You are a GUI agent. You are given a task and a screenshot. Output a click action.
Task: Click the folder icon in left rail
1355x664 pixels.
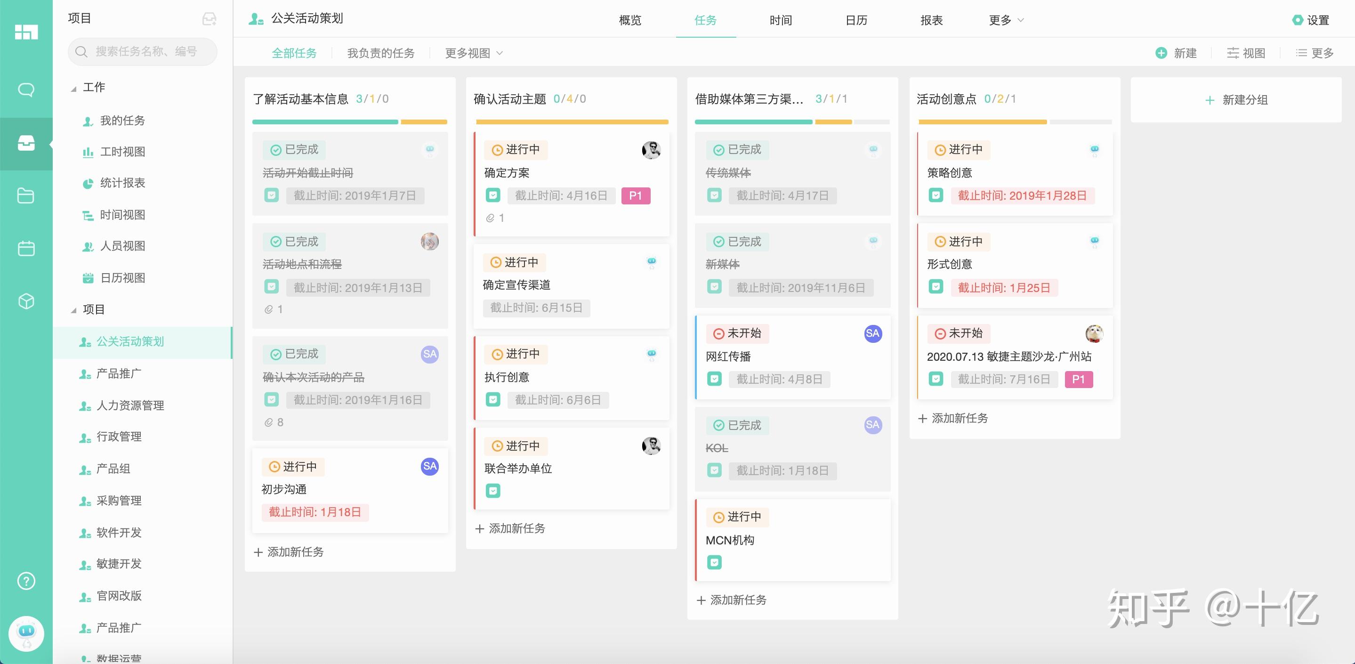tap(26, 196)
